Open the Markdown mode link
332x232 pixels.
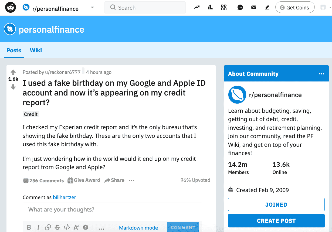pos(138,228)
